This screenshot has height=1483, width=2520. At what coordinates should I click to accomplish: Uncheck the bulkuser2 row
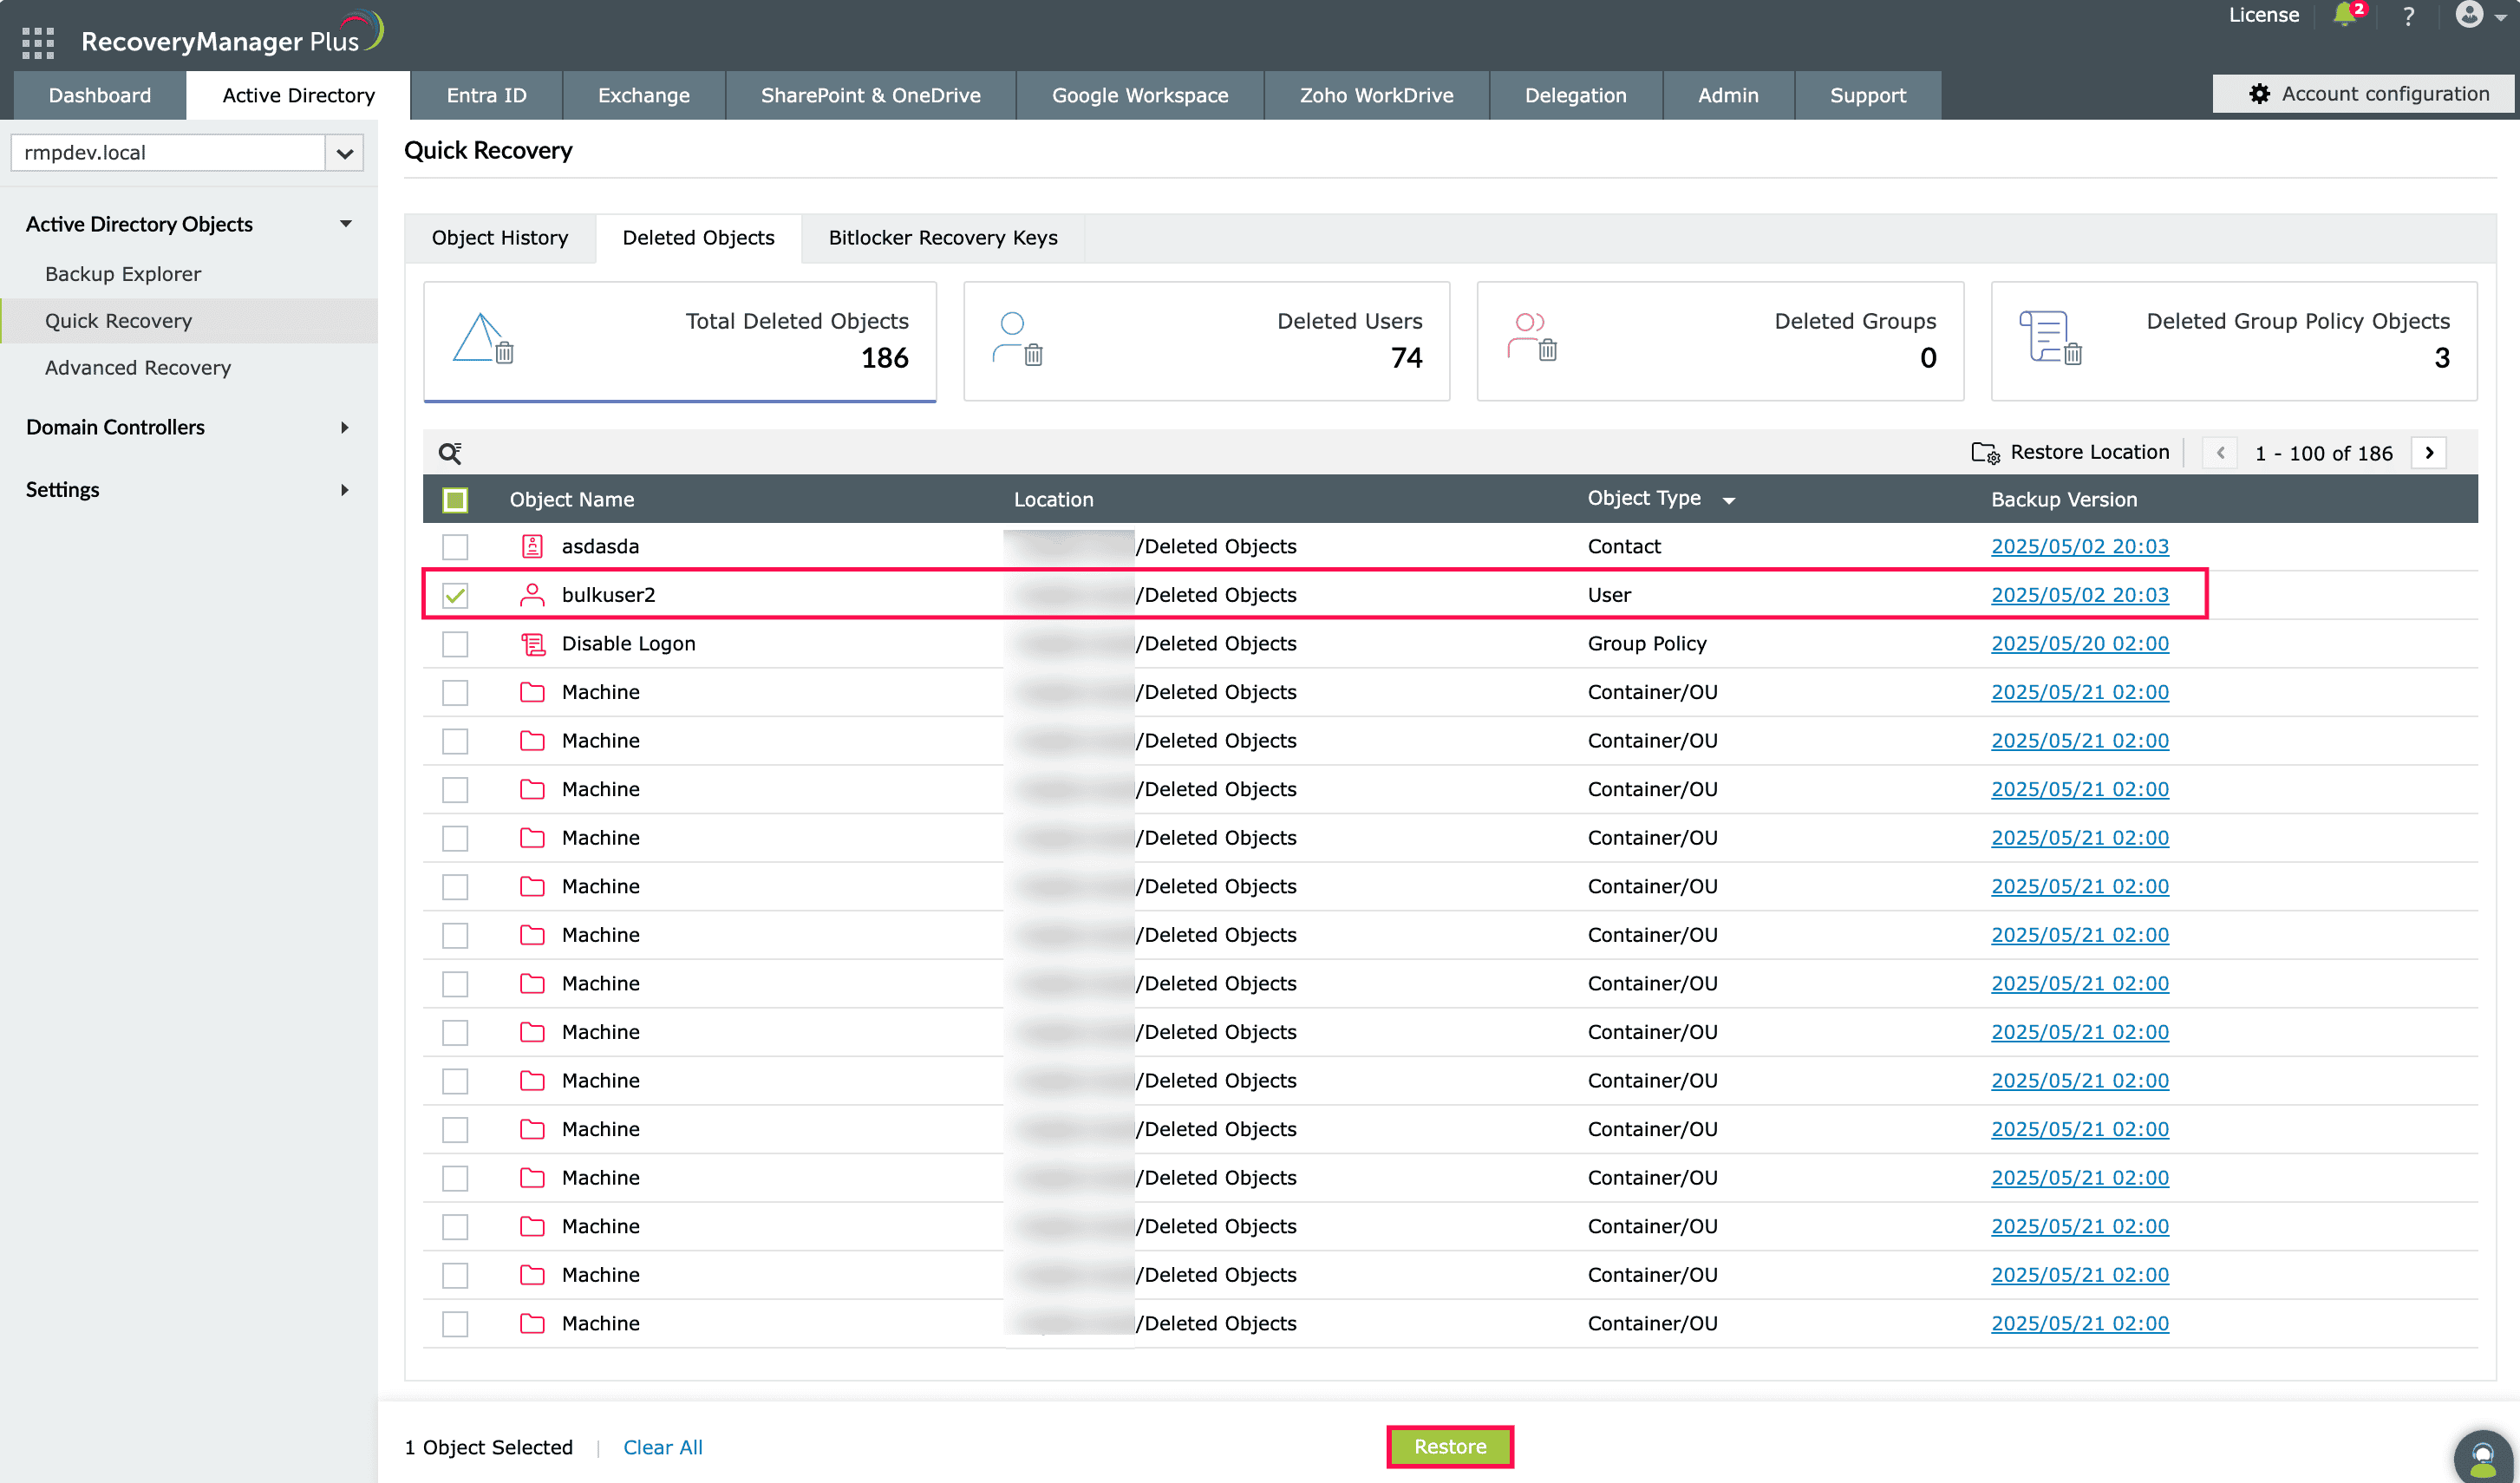[x=455, y=595]
